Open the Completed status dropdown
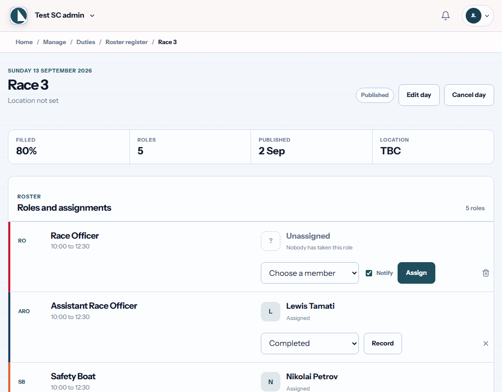 pyautogui.click(x=310, y=343)
